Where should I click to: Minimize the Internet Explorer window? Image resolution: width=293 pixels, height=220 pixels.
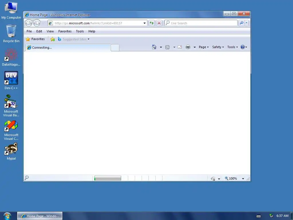point(227,13)
